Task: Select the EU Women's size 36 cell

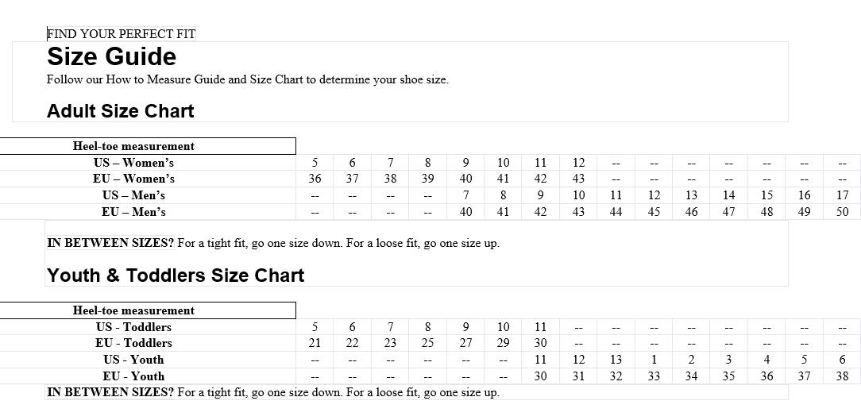Action: (315, 179)
